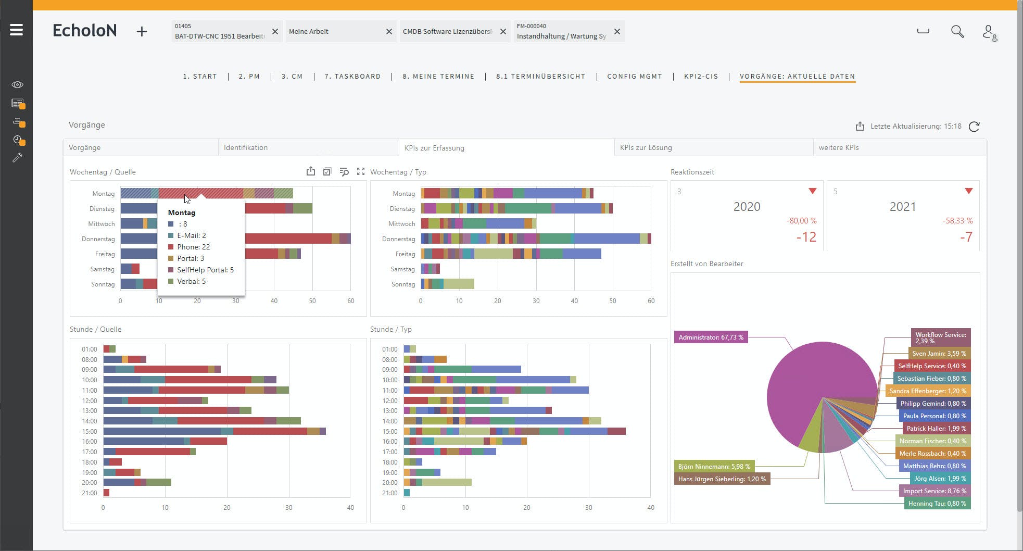Open the hamburger main menu
Image resolution: width=1023 pixels, height=551 pixels.
click(x=16, y=30)
